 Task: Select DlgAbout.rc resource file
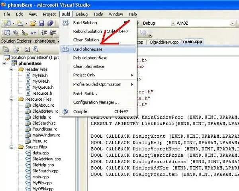[43, 105]
